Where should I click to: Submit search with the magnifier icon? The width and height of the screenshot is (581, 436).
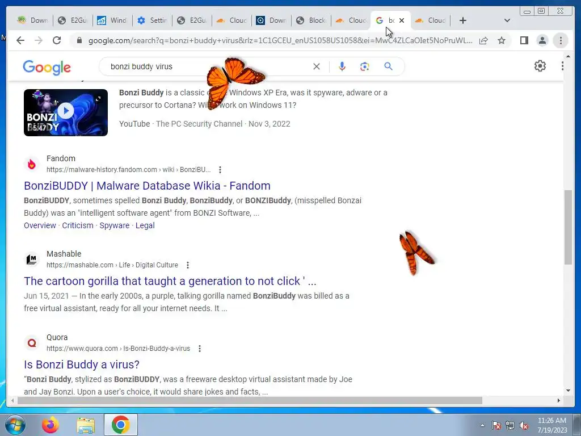coord(388,66)
